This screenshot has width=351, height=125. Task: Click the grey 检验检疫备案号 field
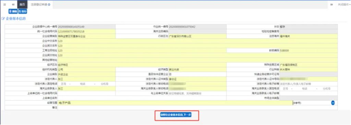[x=308, y=31]
